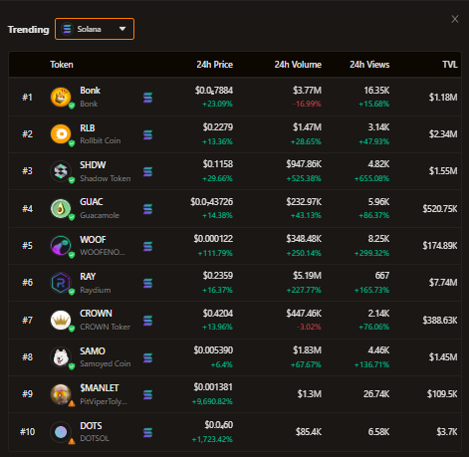Open the CROWN token name link
Screen dimensions: 469x457
tap(96, 314)
